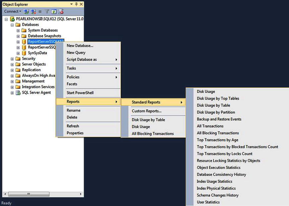289x206 pixels.
Task: Close the Object Explorer panel
Action: (81, 4)
